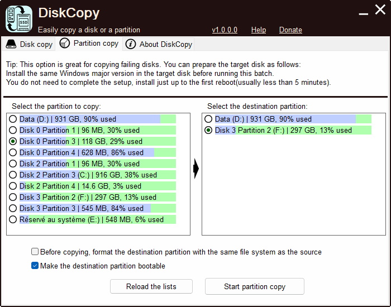Open the About DiskCopy tab

(158, 44)
